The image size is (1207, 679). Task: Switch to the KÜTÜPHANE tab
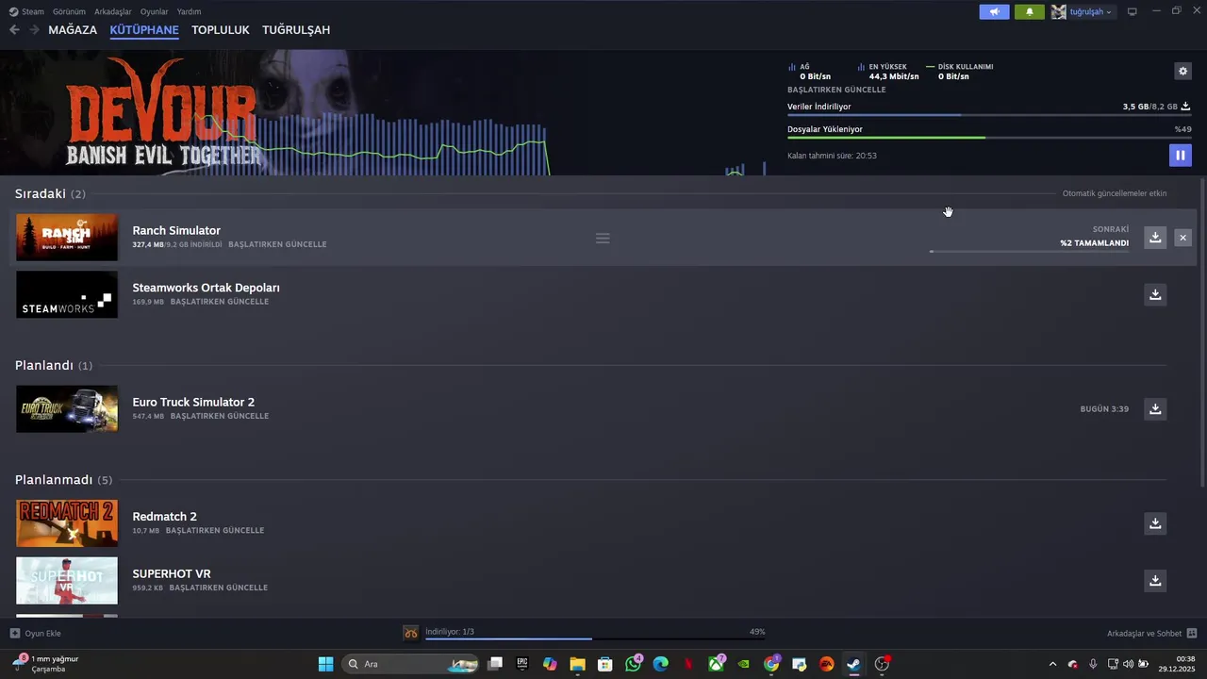pos(144,30)
